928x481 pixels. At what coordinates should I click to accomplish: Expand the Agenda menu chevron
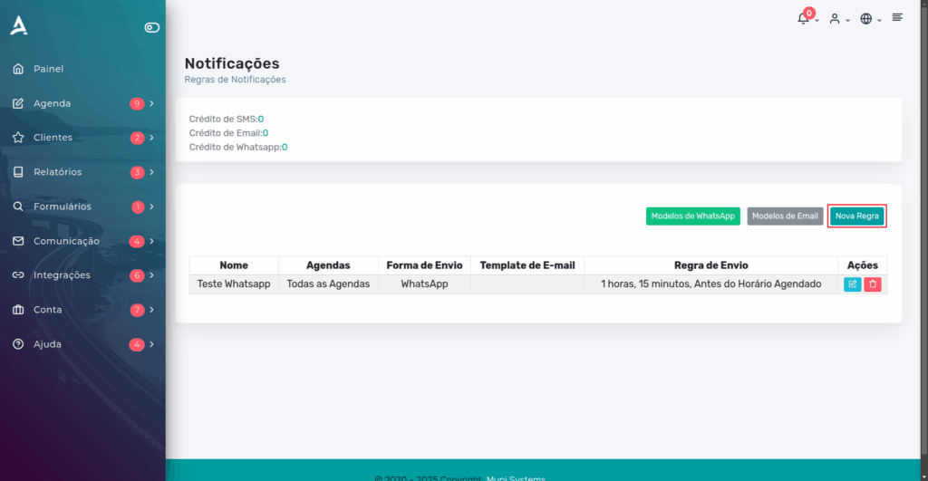[152, 103]
